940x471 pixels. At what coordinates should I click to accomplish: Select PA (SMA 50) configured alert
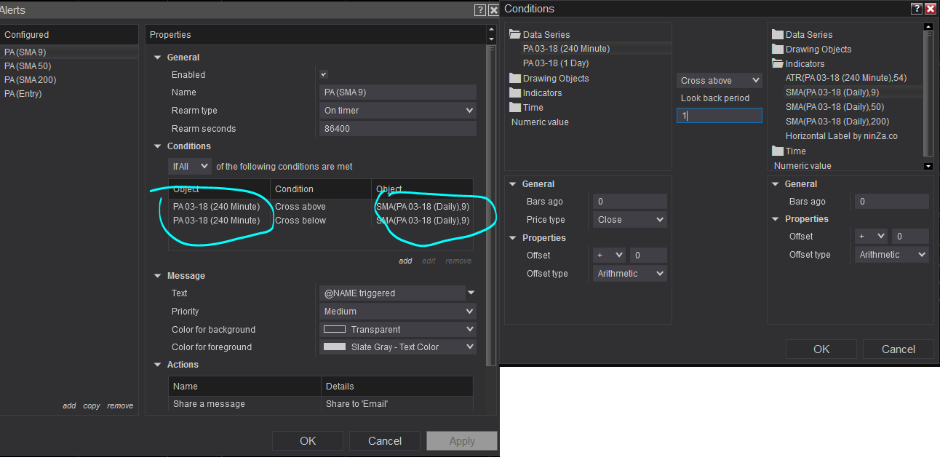[69, 66]
